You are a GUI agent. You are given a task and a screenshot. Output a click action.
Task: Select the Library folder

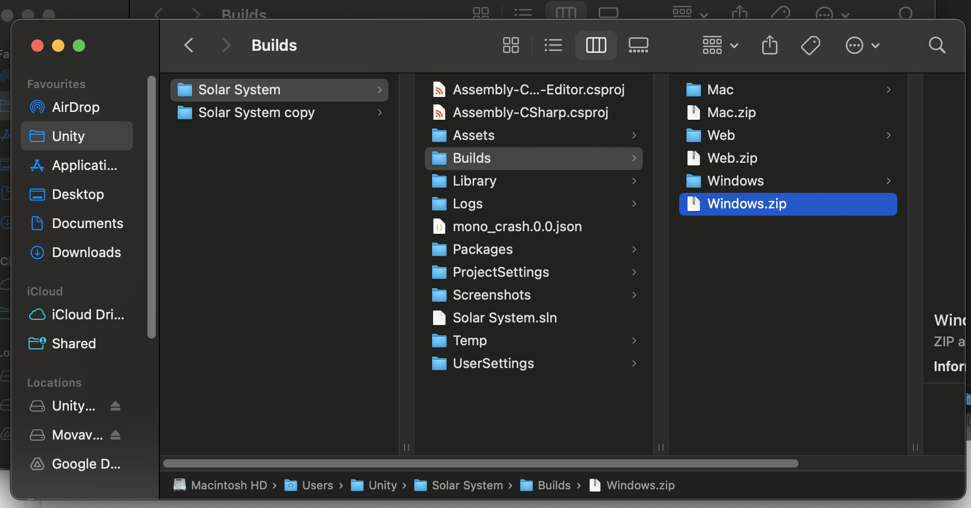point(534,181)
